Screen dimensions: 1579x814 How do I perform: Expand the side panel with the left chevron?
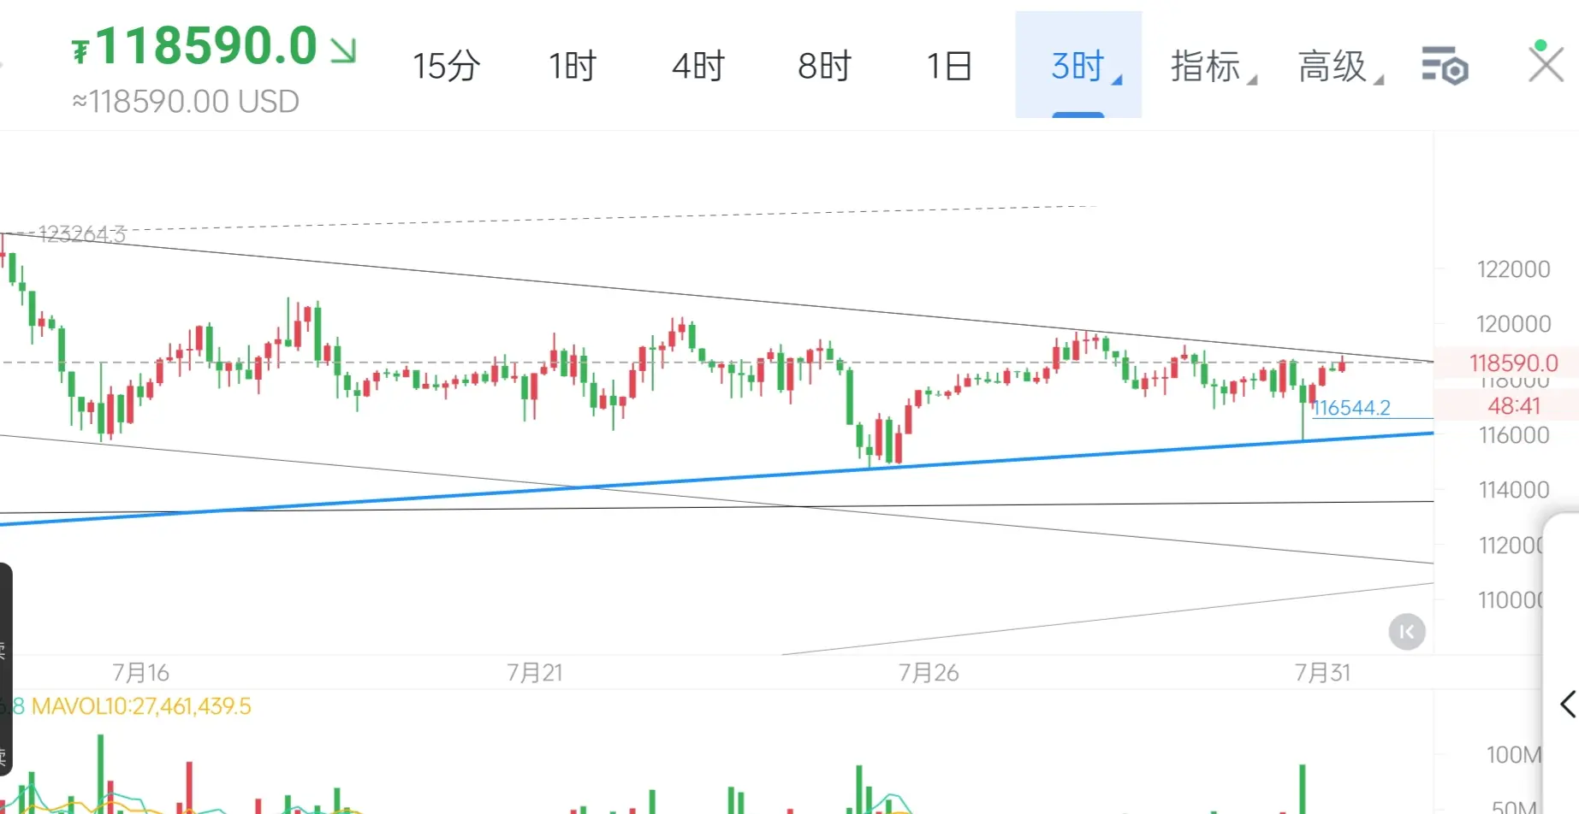[x=1566, y=704]
